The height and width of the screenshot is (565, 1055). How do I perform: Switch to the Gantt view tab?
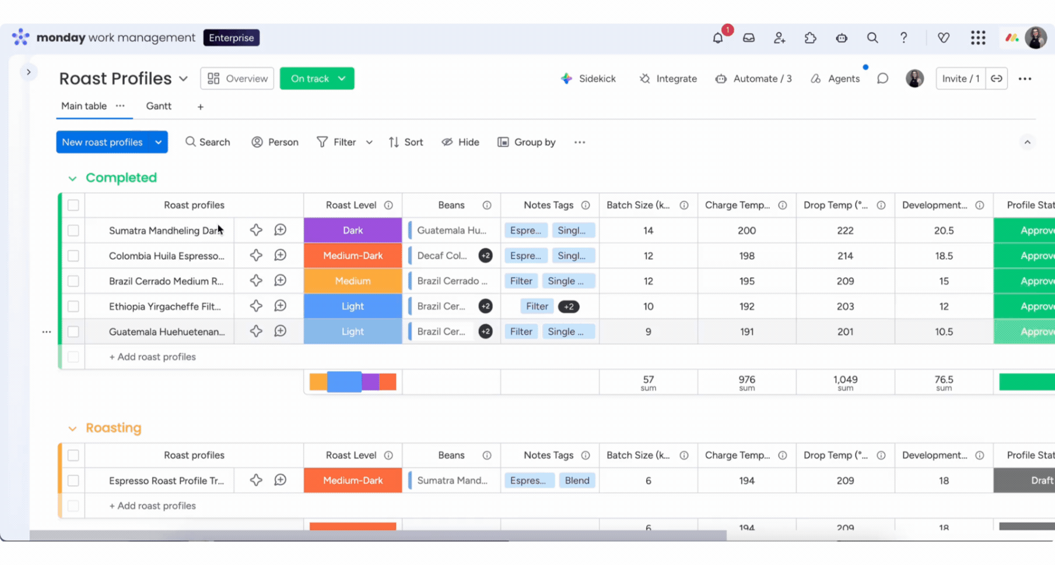pyautogui.click(x=159, y=106)
